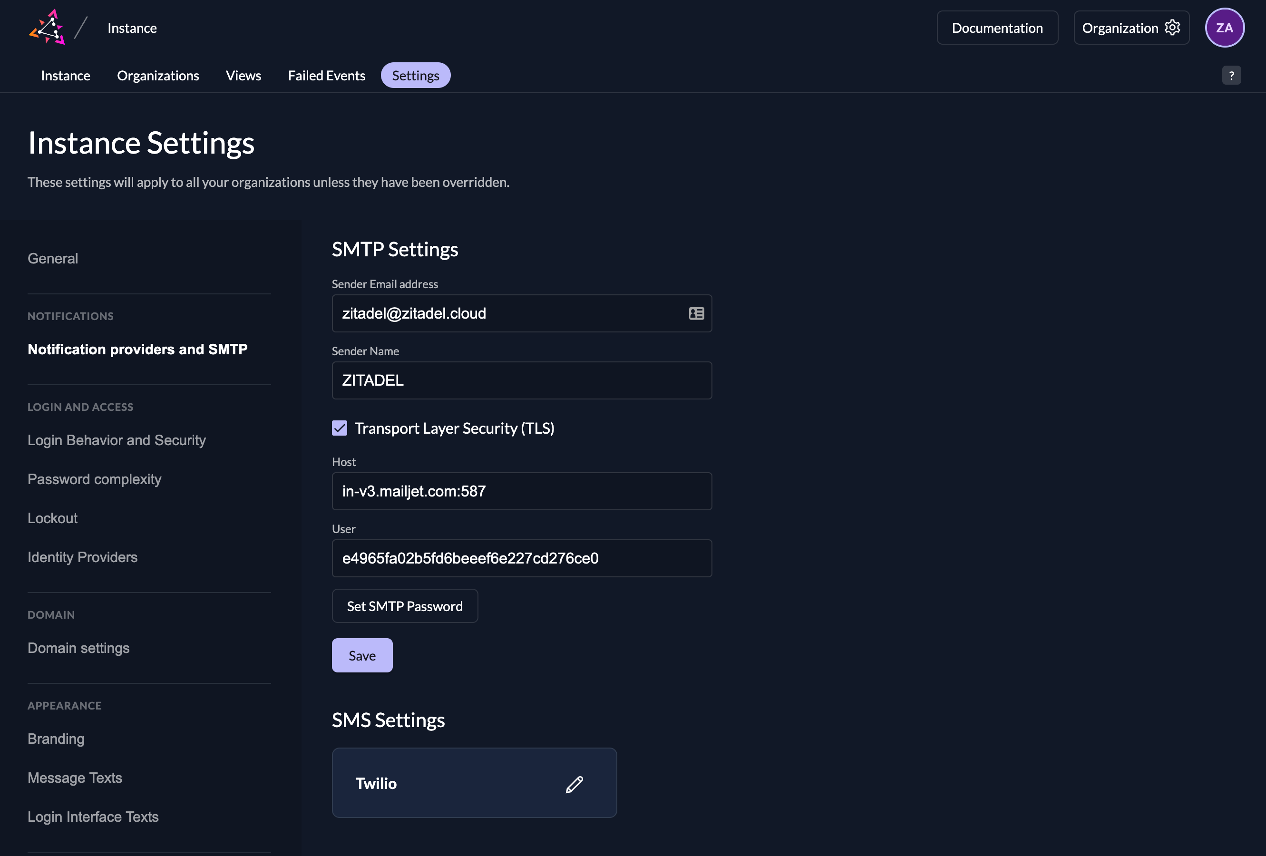This screenshot has width=1266, height=856.
Task: Click the Set SMTP Password button
Action: click(x=405, y=606)
